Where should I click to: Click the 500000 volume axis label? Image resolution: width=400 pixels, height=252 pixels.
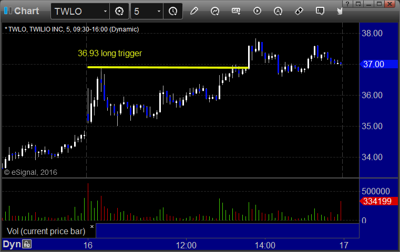click(x=375, y=191)
